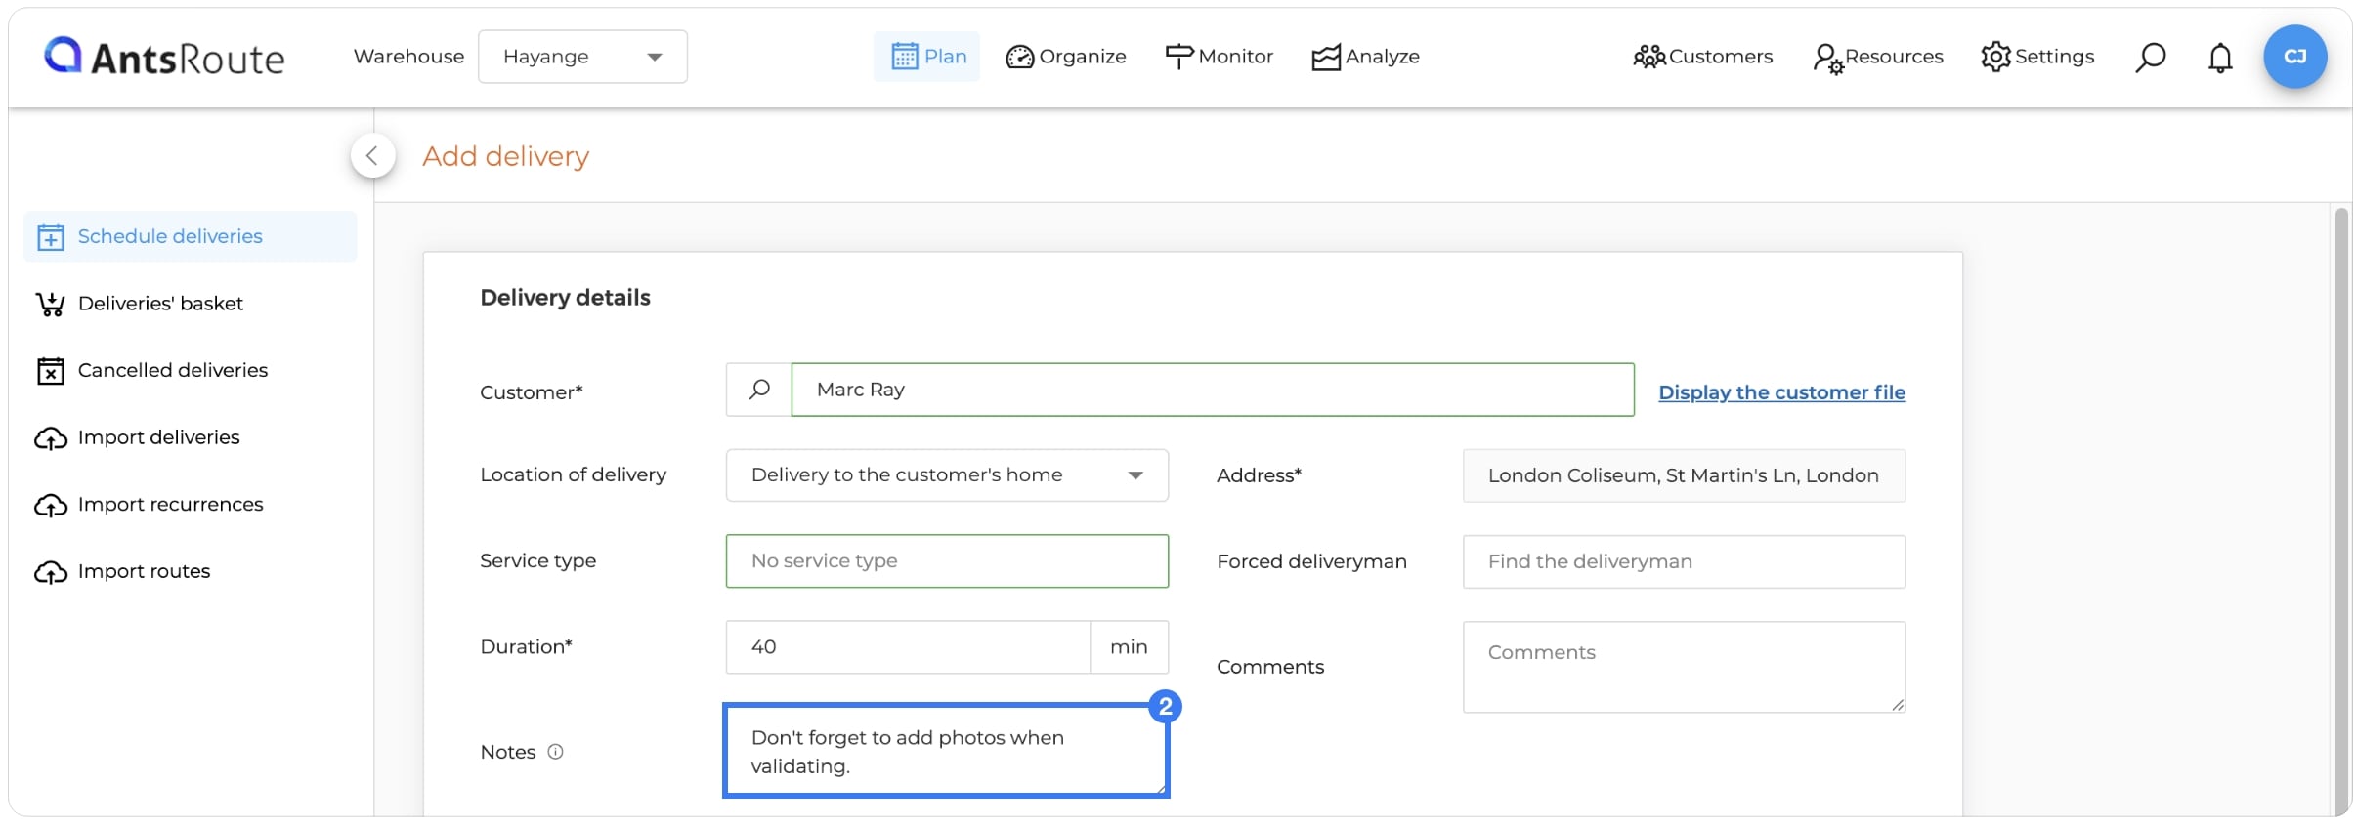This screenshot has height=824, width=2355.
Task: Go to Import deliveries
Action: [138, 437]
